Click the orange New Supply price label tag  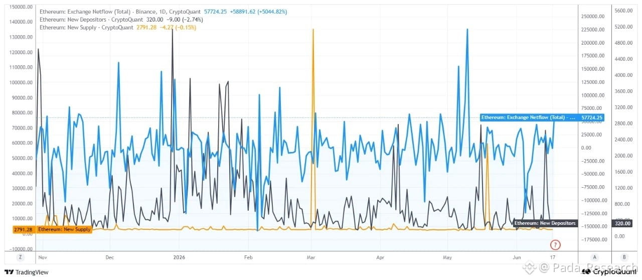pos(64,229)
